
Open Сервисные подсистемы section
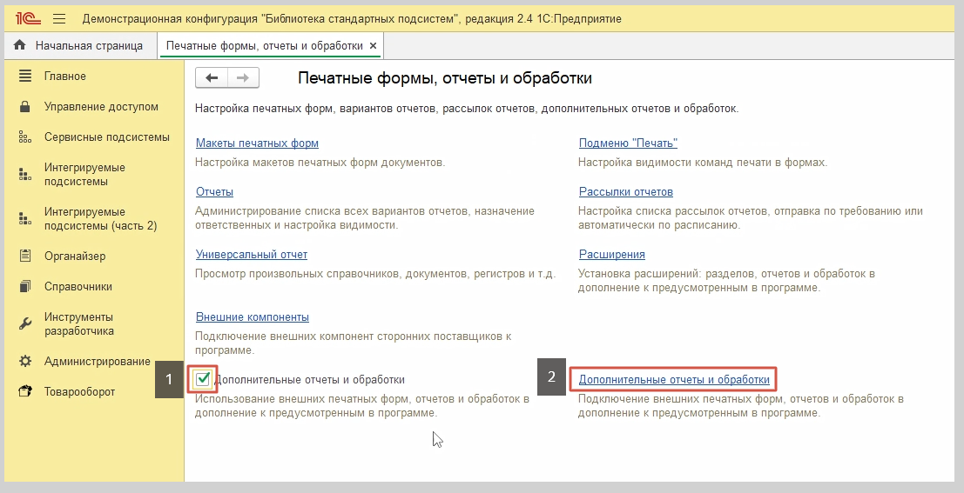pyautogui.click(x=106, y=137)
